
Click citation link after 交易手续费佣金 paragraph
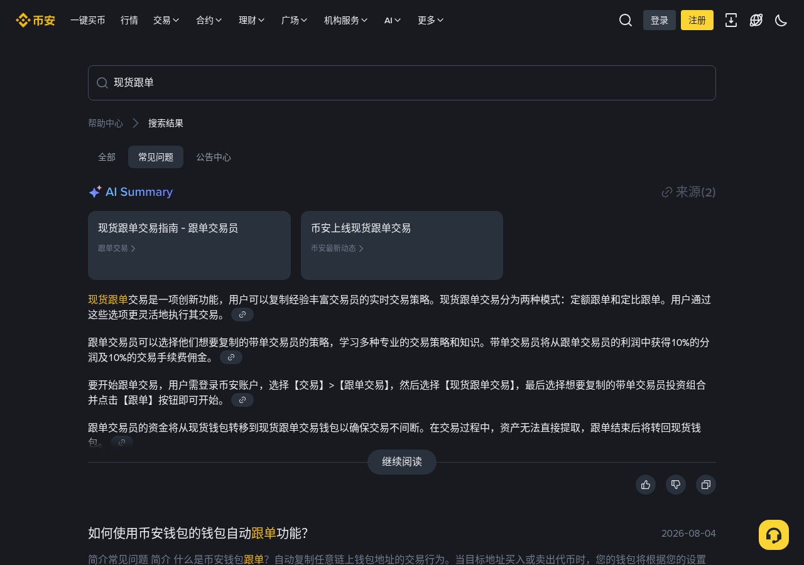231,357
